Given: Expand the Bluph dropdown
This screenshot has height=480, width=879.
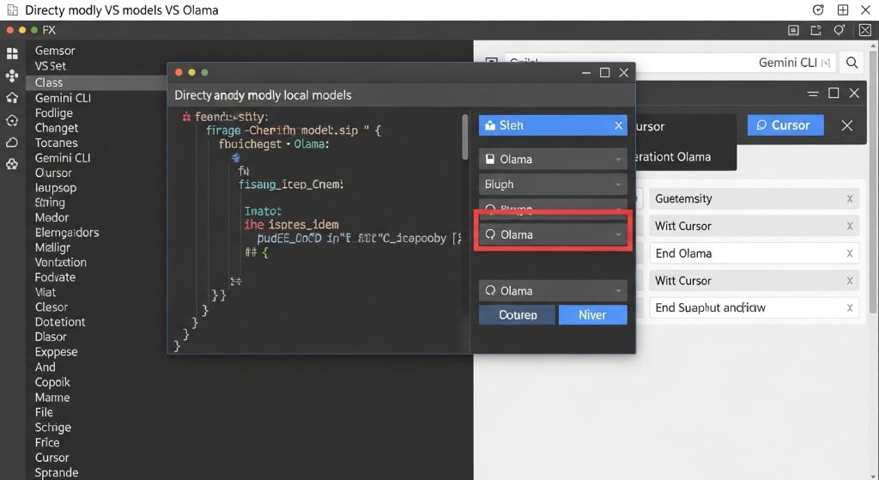Looking at the screenshot, I should 552,185.
